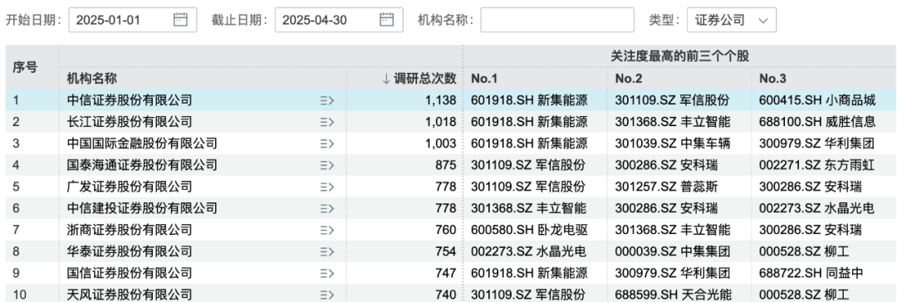This screenshot has height=302, width=897.
Task: Open stock 301039.SZ 中集车辆
Action: (x=673, y=144)
